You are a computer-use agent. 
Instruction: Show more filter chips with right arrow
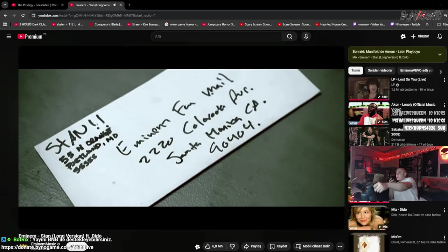coord(441,72)
